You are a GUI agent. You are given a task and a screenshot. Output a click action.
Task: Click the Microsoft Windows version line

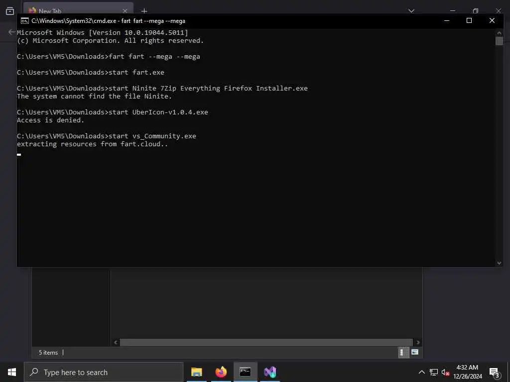(103, 32)
